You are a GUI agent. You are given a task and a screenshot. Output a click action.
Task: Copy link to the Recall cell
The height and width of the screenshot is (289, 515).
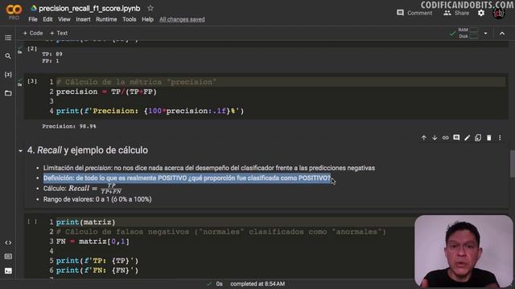tap(445, 137)
